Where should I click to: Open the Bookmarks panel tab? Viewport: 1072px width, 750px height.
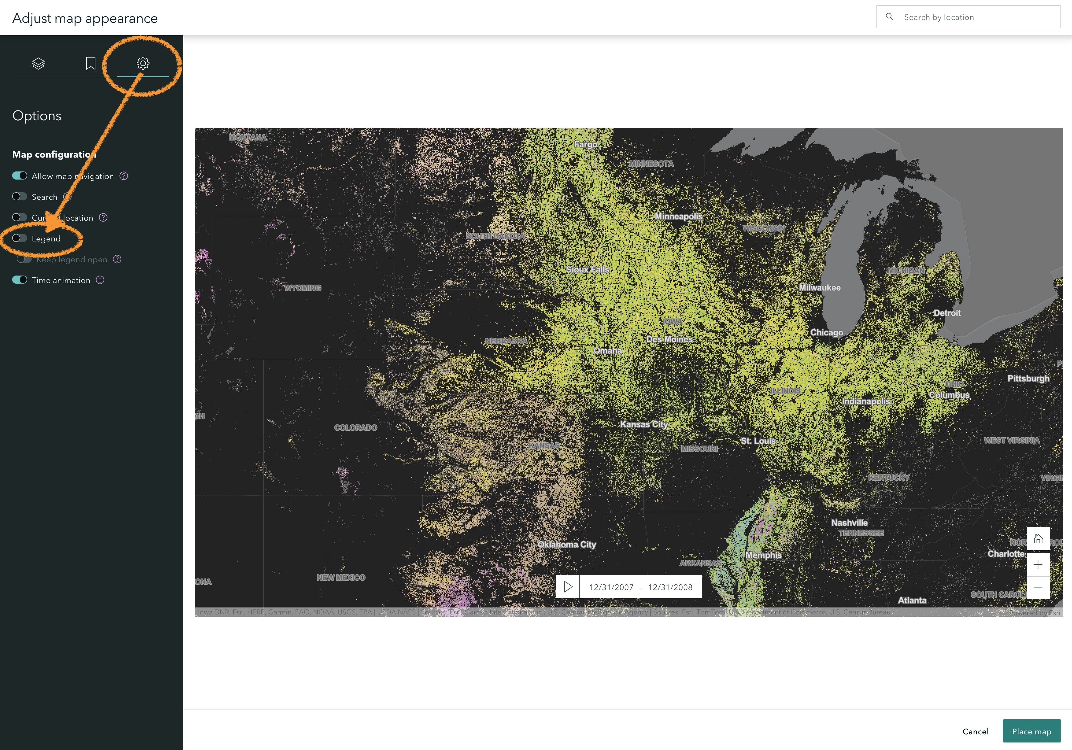pyautogui.click(x=90, y=63)
